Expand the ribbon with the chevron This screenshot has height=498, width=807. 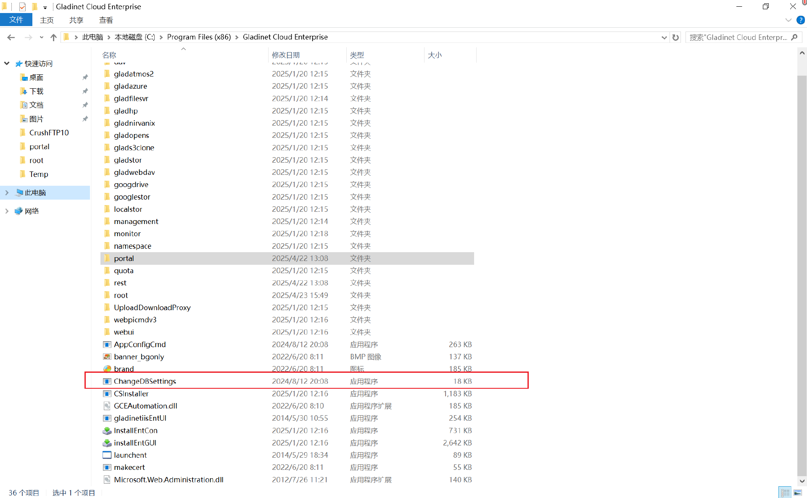point(788,20)
